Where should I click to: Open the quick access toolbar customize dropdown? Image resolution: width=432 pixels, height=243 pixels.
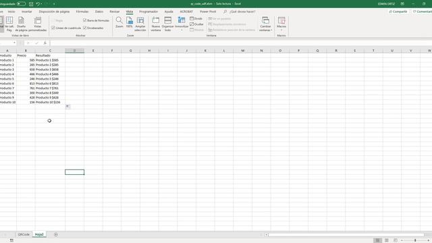tap(54, 4)
